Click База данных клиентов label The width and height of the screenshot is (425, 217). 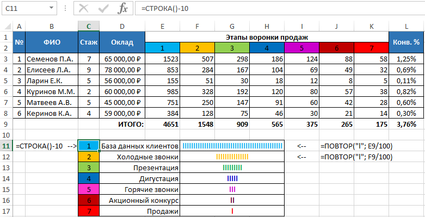click(x=140, y=146)
